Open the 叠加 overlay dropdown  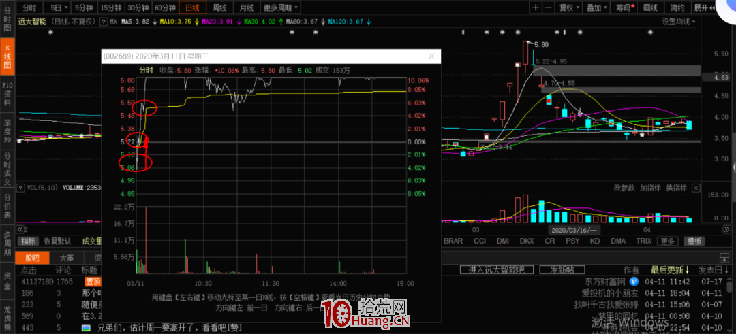tap(596, 7)
